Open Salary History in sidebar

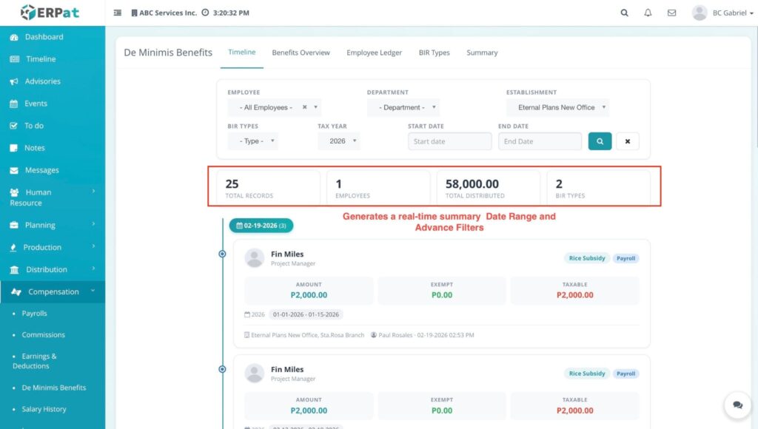click(44, 409)
